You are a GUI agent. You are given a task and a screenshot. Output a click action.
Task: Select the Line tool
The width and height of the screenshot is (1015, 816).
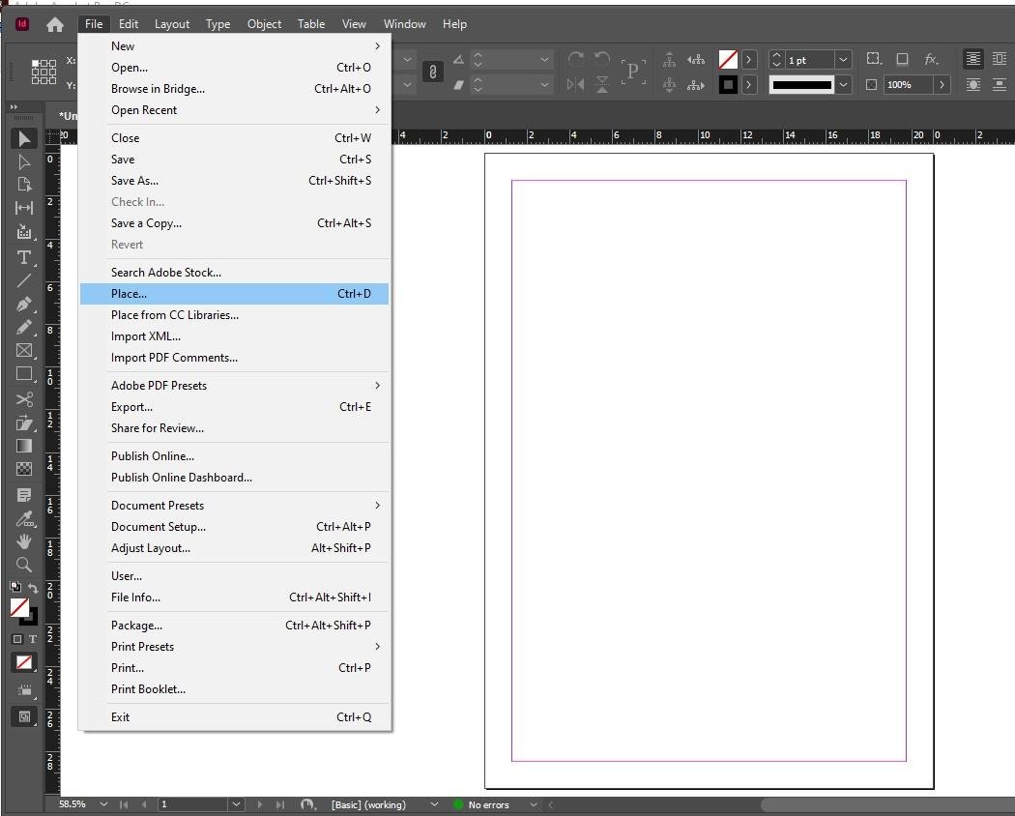pos(24,280)
